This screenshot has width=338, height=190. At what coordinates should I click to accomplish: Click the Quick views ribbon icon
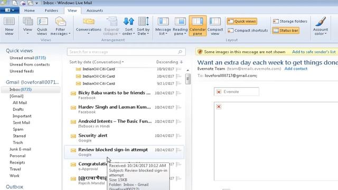pos(42,26)
